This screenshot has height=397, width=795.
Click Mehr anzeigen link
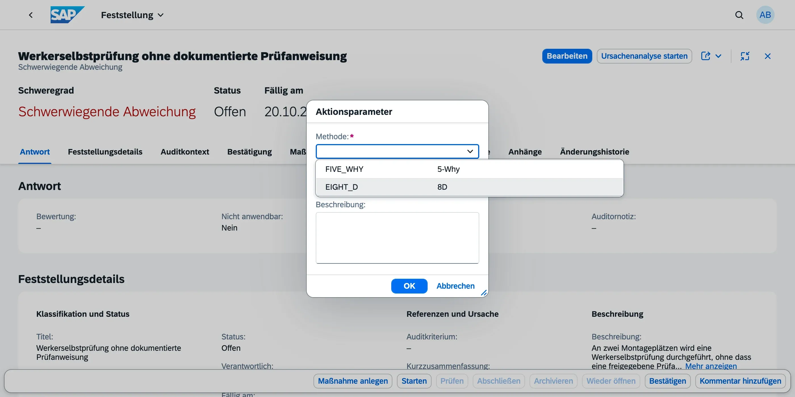711,366
